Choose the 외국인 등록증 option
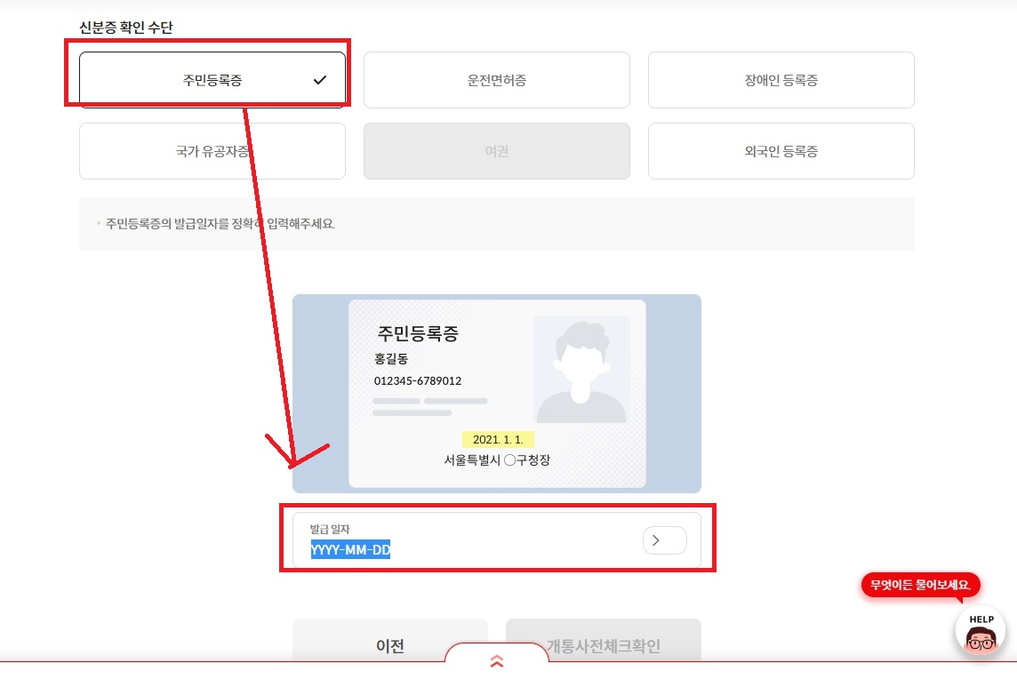1017x679 pixels. [781, 151]
